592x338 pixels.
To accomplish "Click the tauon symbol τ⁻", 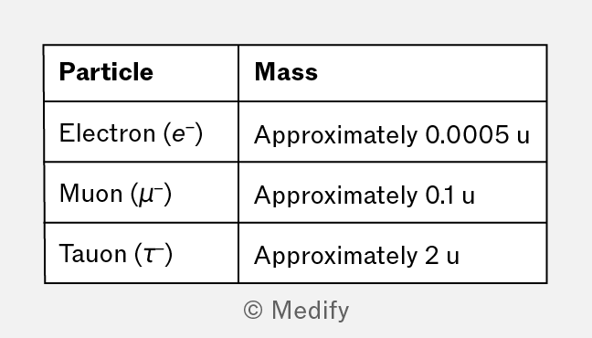I will (153, 254).
